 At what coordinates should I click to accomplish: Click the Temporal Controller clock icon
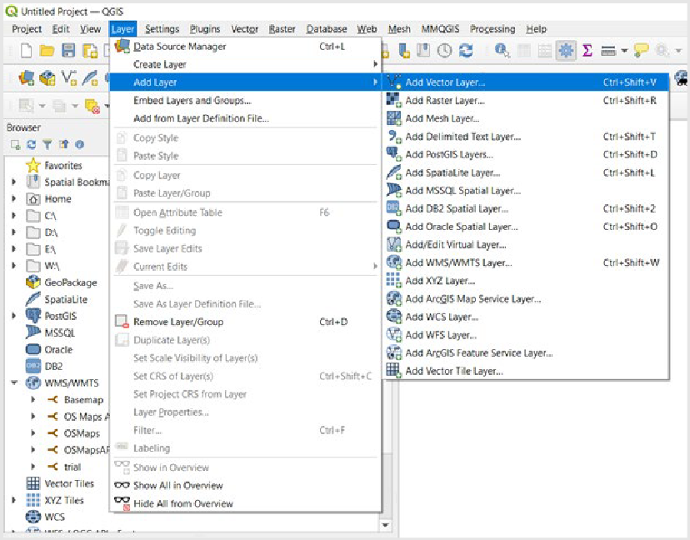click(444, 51)
